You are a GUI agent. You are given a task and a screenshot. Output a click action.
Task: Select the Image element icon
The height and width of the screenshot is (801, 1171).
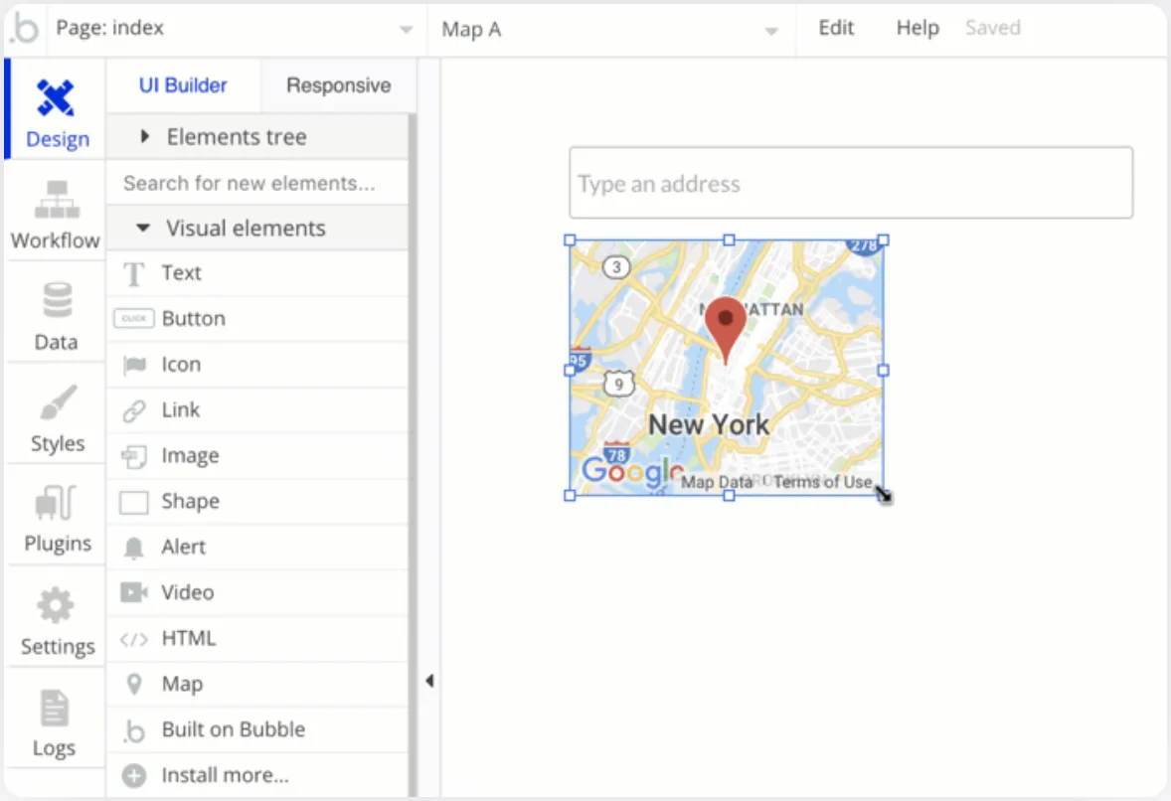[x=134, y=456]
